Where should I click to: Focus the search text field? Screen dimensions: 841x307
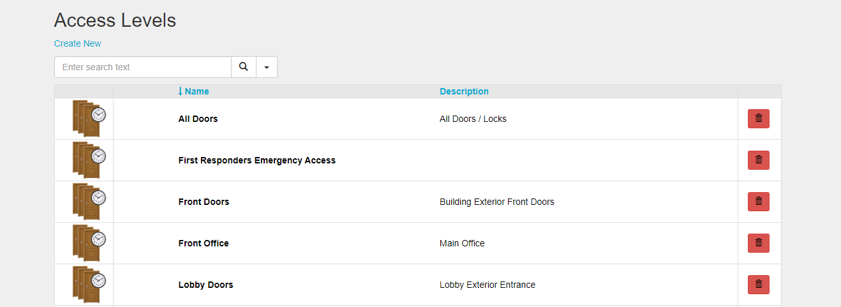tap(143, 67)
